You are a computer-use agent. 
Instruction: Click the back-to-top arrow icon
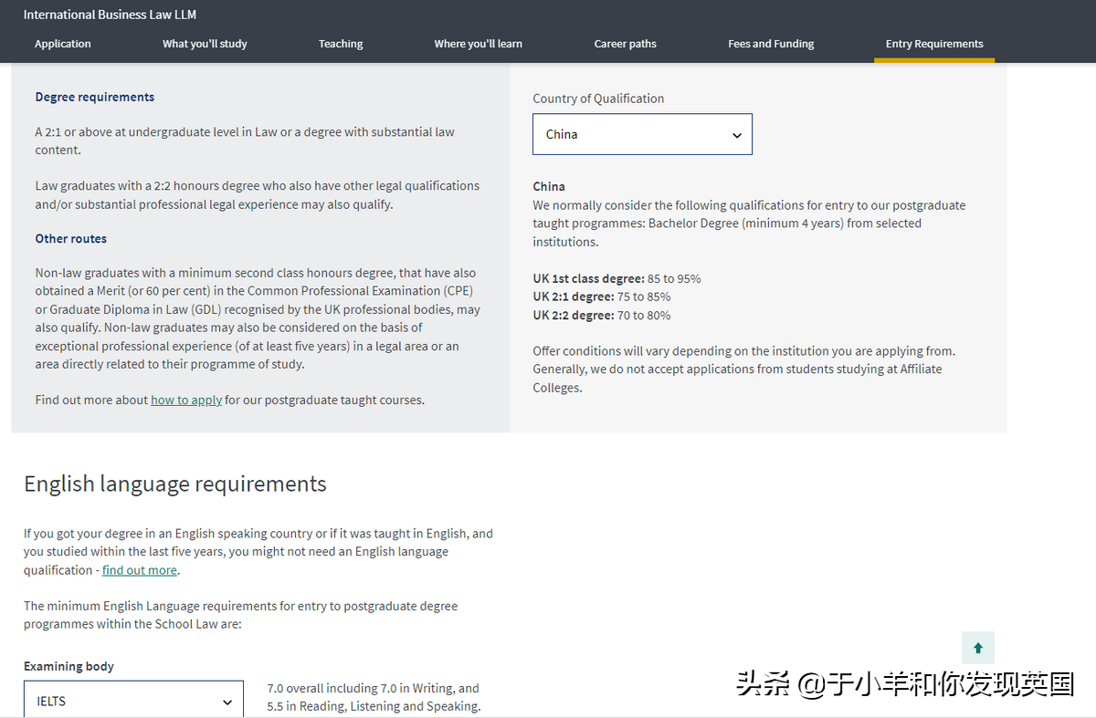point(978,648)
